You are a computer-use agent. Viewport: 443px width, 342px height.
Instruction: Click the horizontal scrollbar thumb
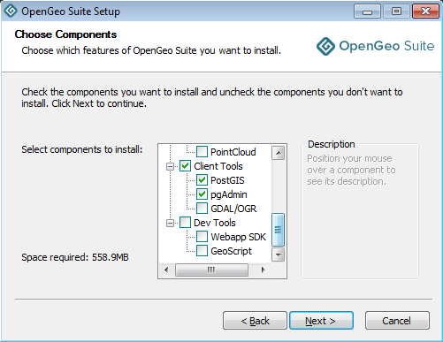click(x=211, y=270)
